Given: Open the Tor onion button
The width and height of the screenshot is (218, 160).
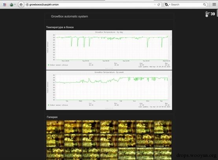Looking at the screenshot, I should [x=11, y=5].
